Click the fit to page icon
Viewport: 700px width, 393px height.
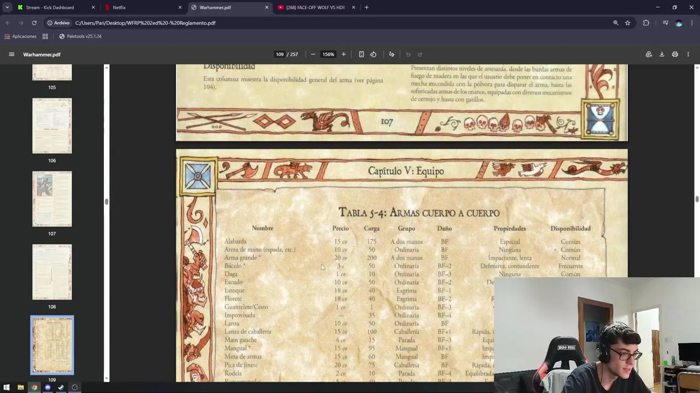361,54
